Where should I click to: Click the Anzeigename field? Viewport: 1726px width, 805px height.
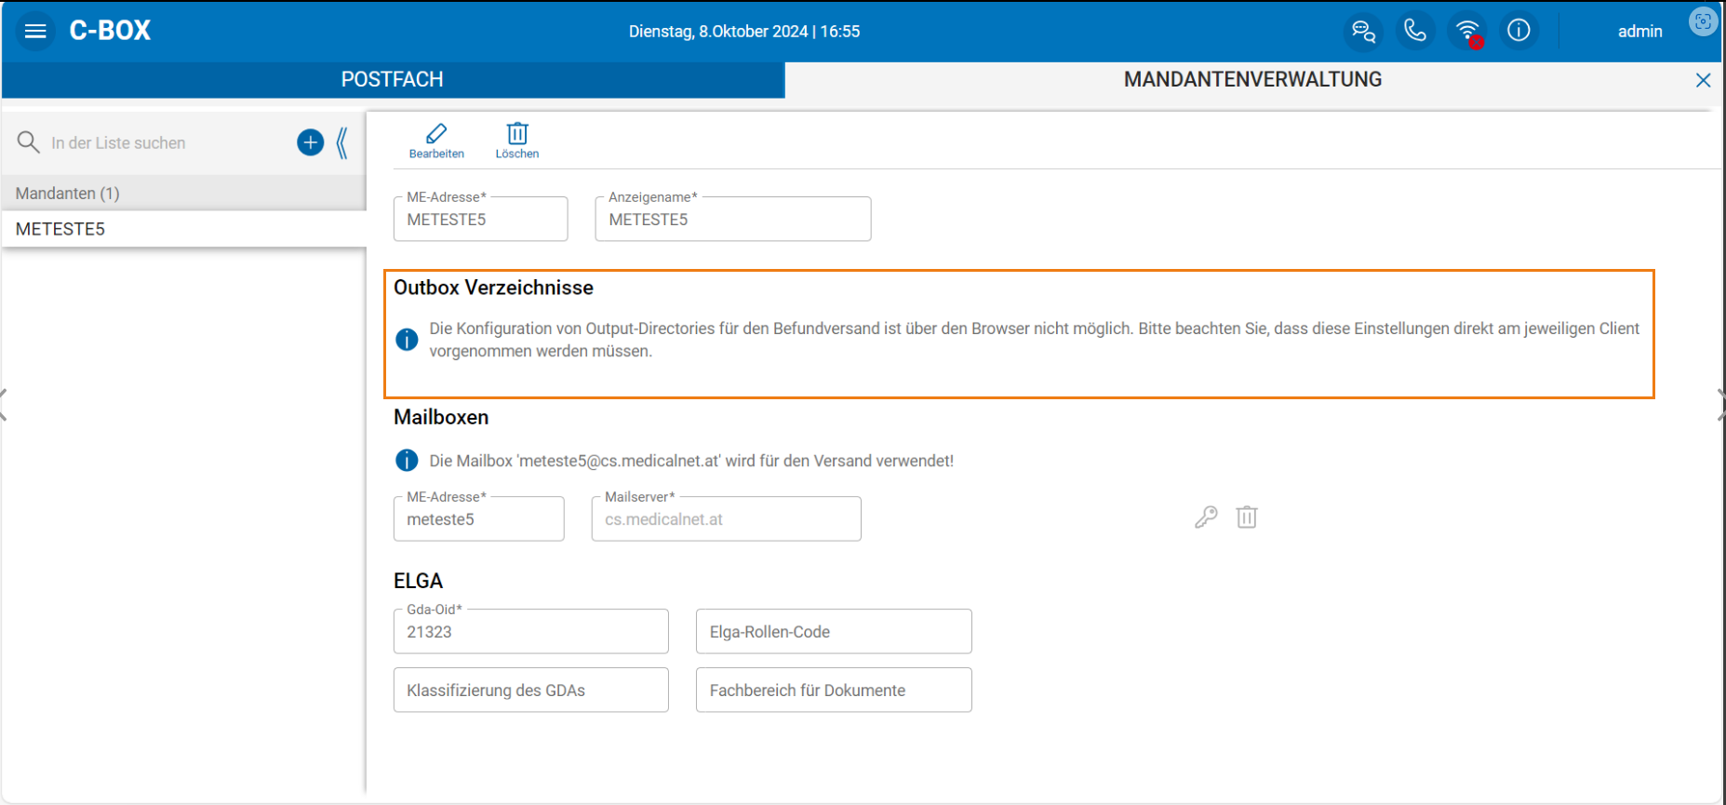(x=733, y=219)
